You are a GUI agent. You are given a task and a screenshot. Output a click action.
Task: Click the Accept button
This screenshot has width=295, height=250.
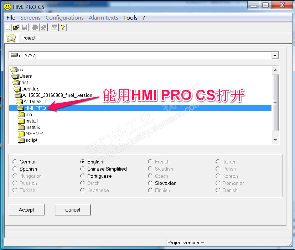click(x=26, y=210)
